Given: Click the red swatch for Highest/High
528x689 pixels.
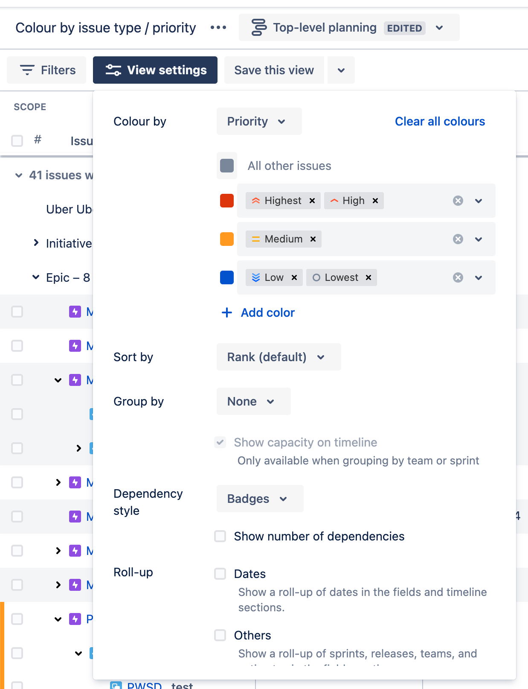Looking at the screenshot, I should (x=227, y=201).
